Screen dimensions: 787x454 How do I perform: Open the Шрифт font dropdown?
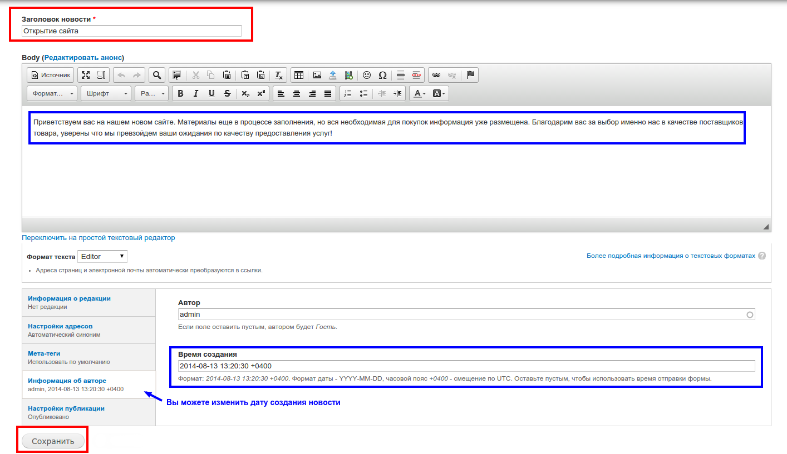pos(106,94)
